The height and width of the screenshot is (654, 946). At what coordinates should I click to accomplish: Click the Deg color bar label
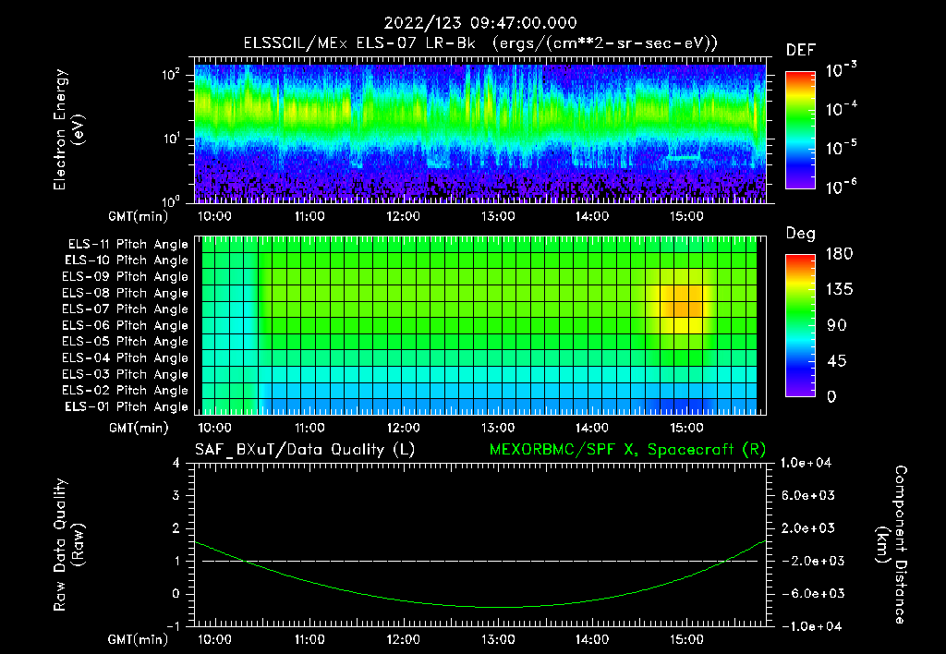click(x=800, y=234)
